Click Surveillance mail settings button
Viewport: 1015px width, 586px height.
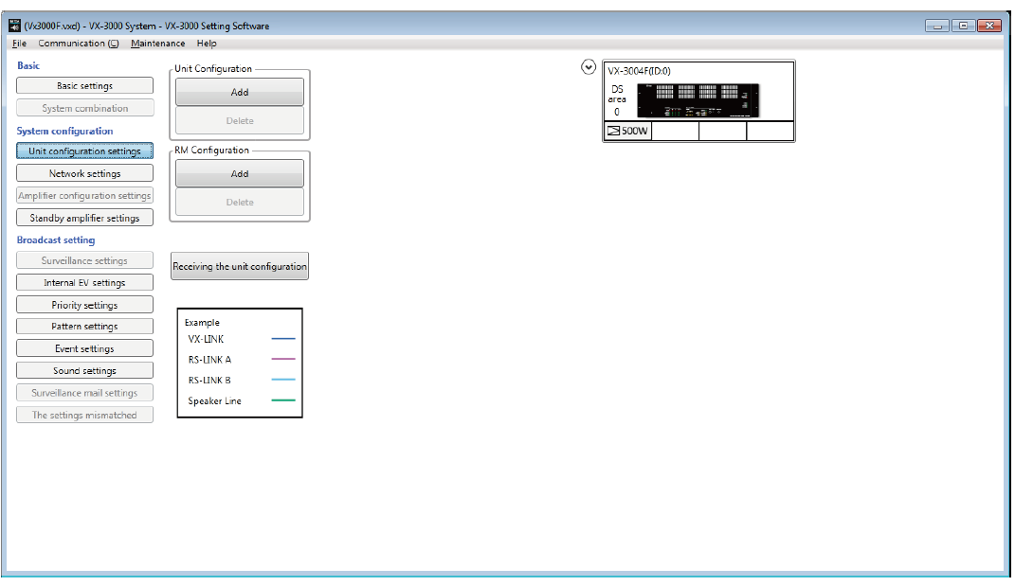click(x=84, y=393)
